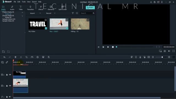Add new folder icon in media panel

click(x=4, y=52)
